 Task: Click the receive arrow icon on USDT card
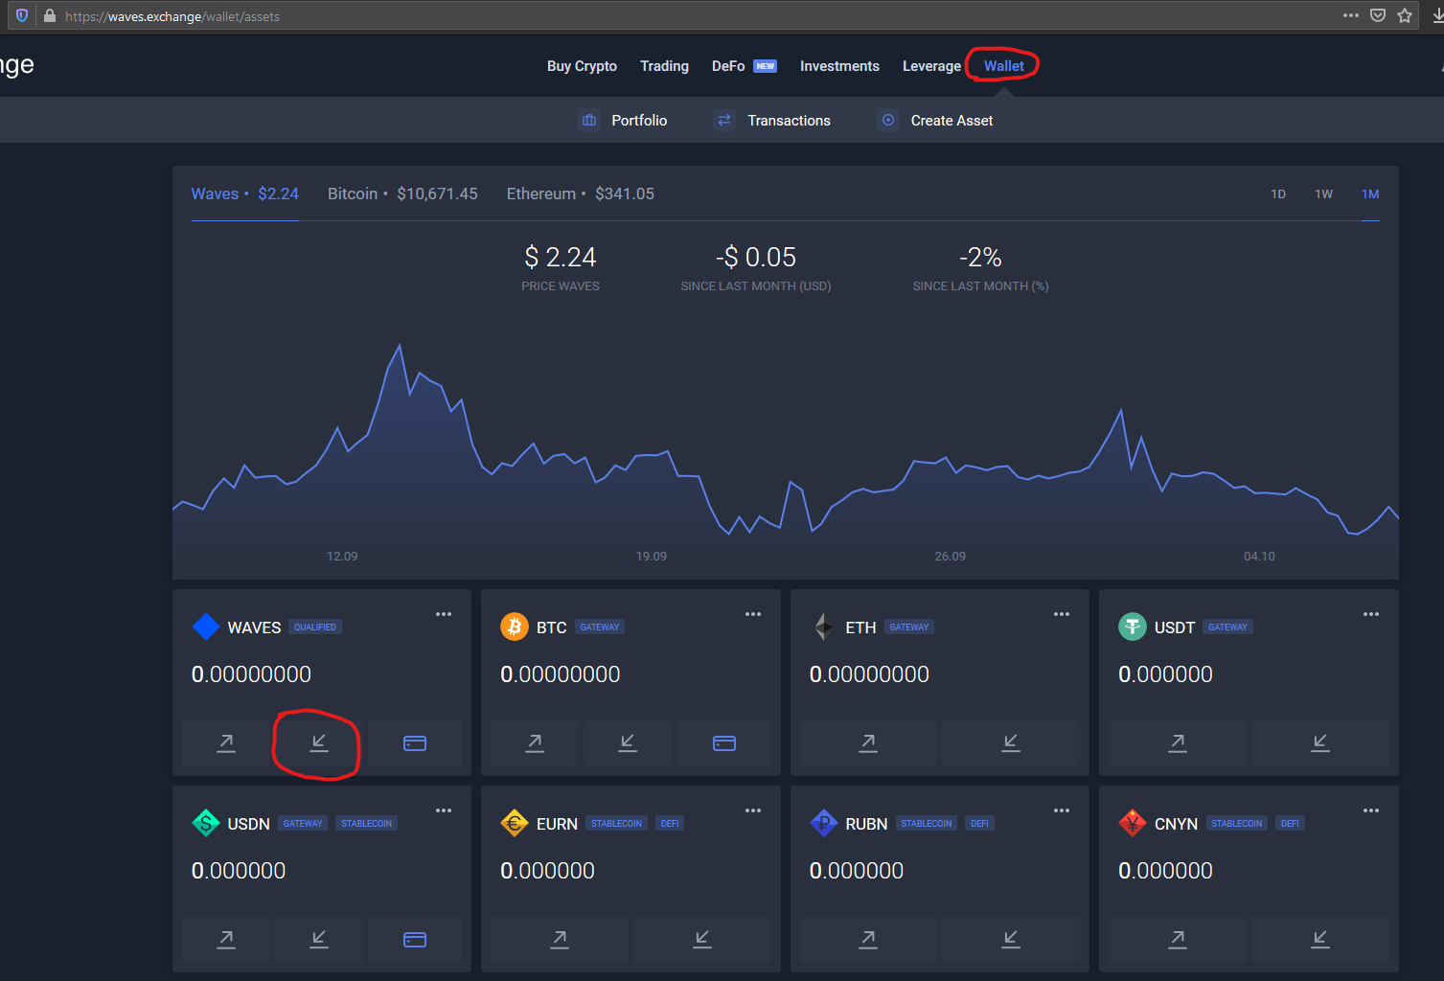(x=1319, y=743)
